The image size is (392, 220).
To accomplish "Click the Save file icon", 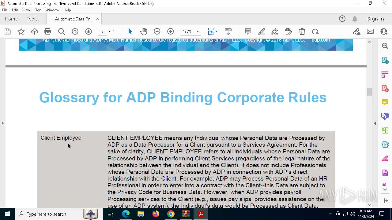I will (x=8, y=31).
